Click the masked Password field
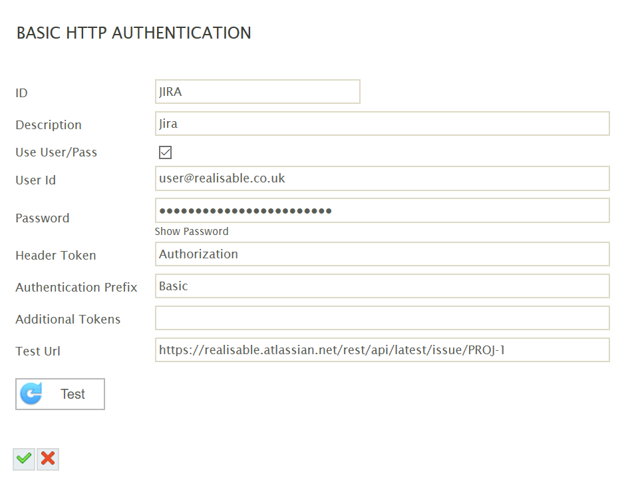This screenshot has height=478, width=630. 382,210
